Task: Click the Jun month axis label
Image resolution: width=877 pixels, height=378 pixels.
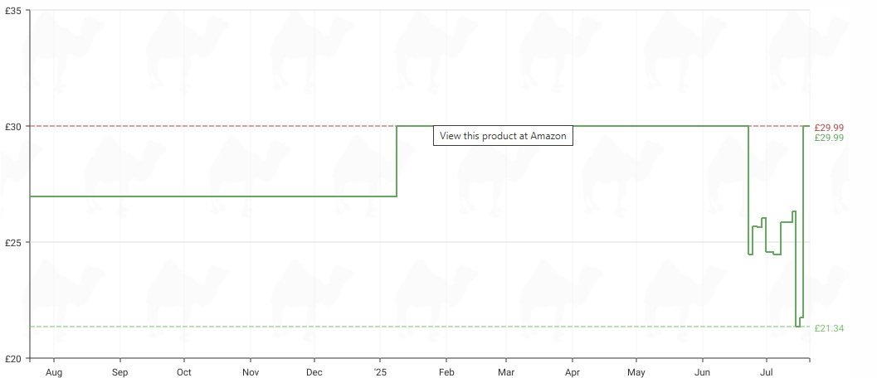Action: [703, 372]
